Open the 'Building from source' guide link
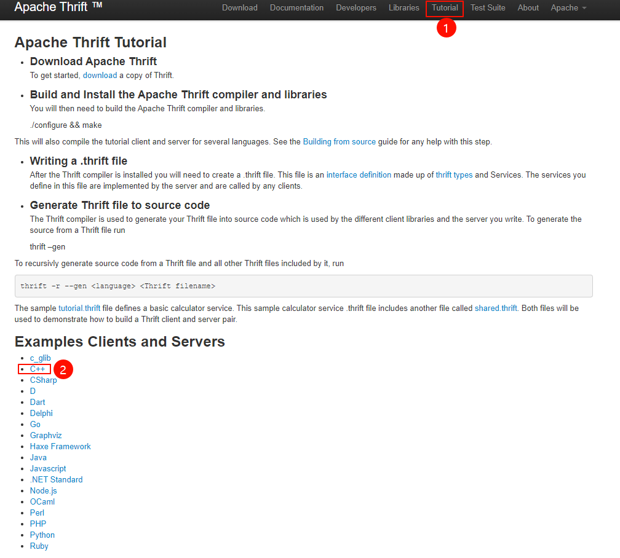The height and width of the screenshot is (558, 620). click(340, 141)
